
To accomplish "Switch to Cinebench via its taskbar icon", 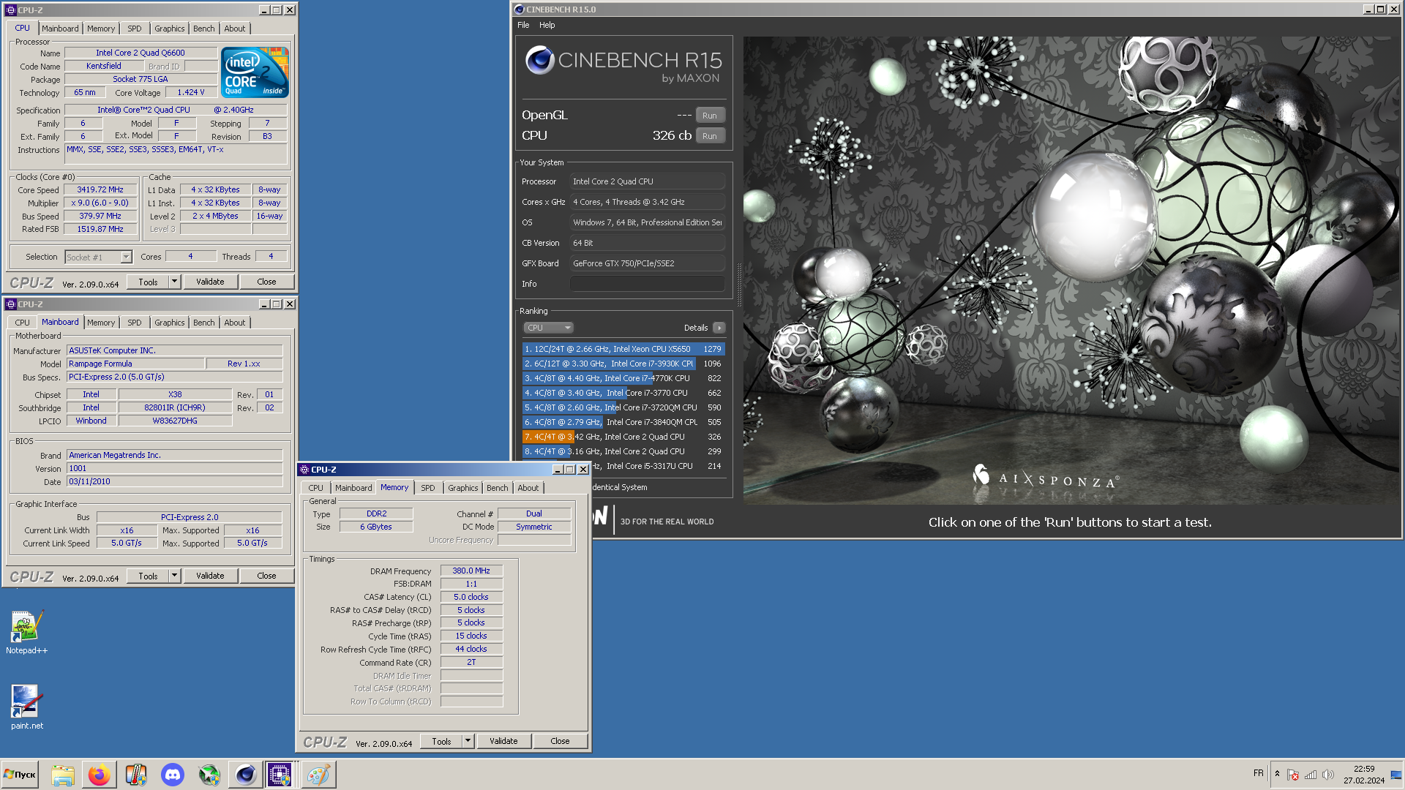I will (x=245, y=775).
